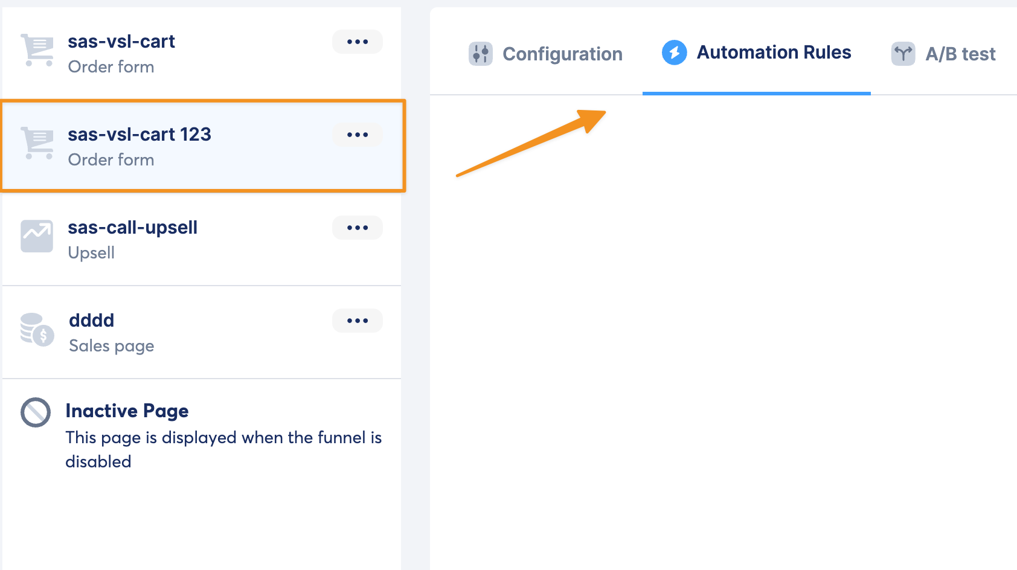
Task: Choose the dddd sales page step
Action: pyautogui.click(x=92, y=321)
